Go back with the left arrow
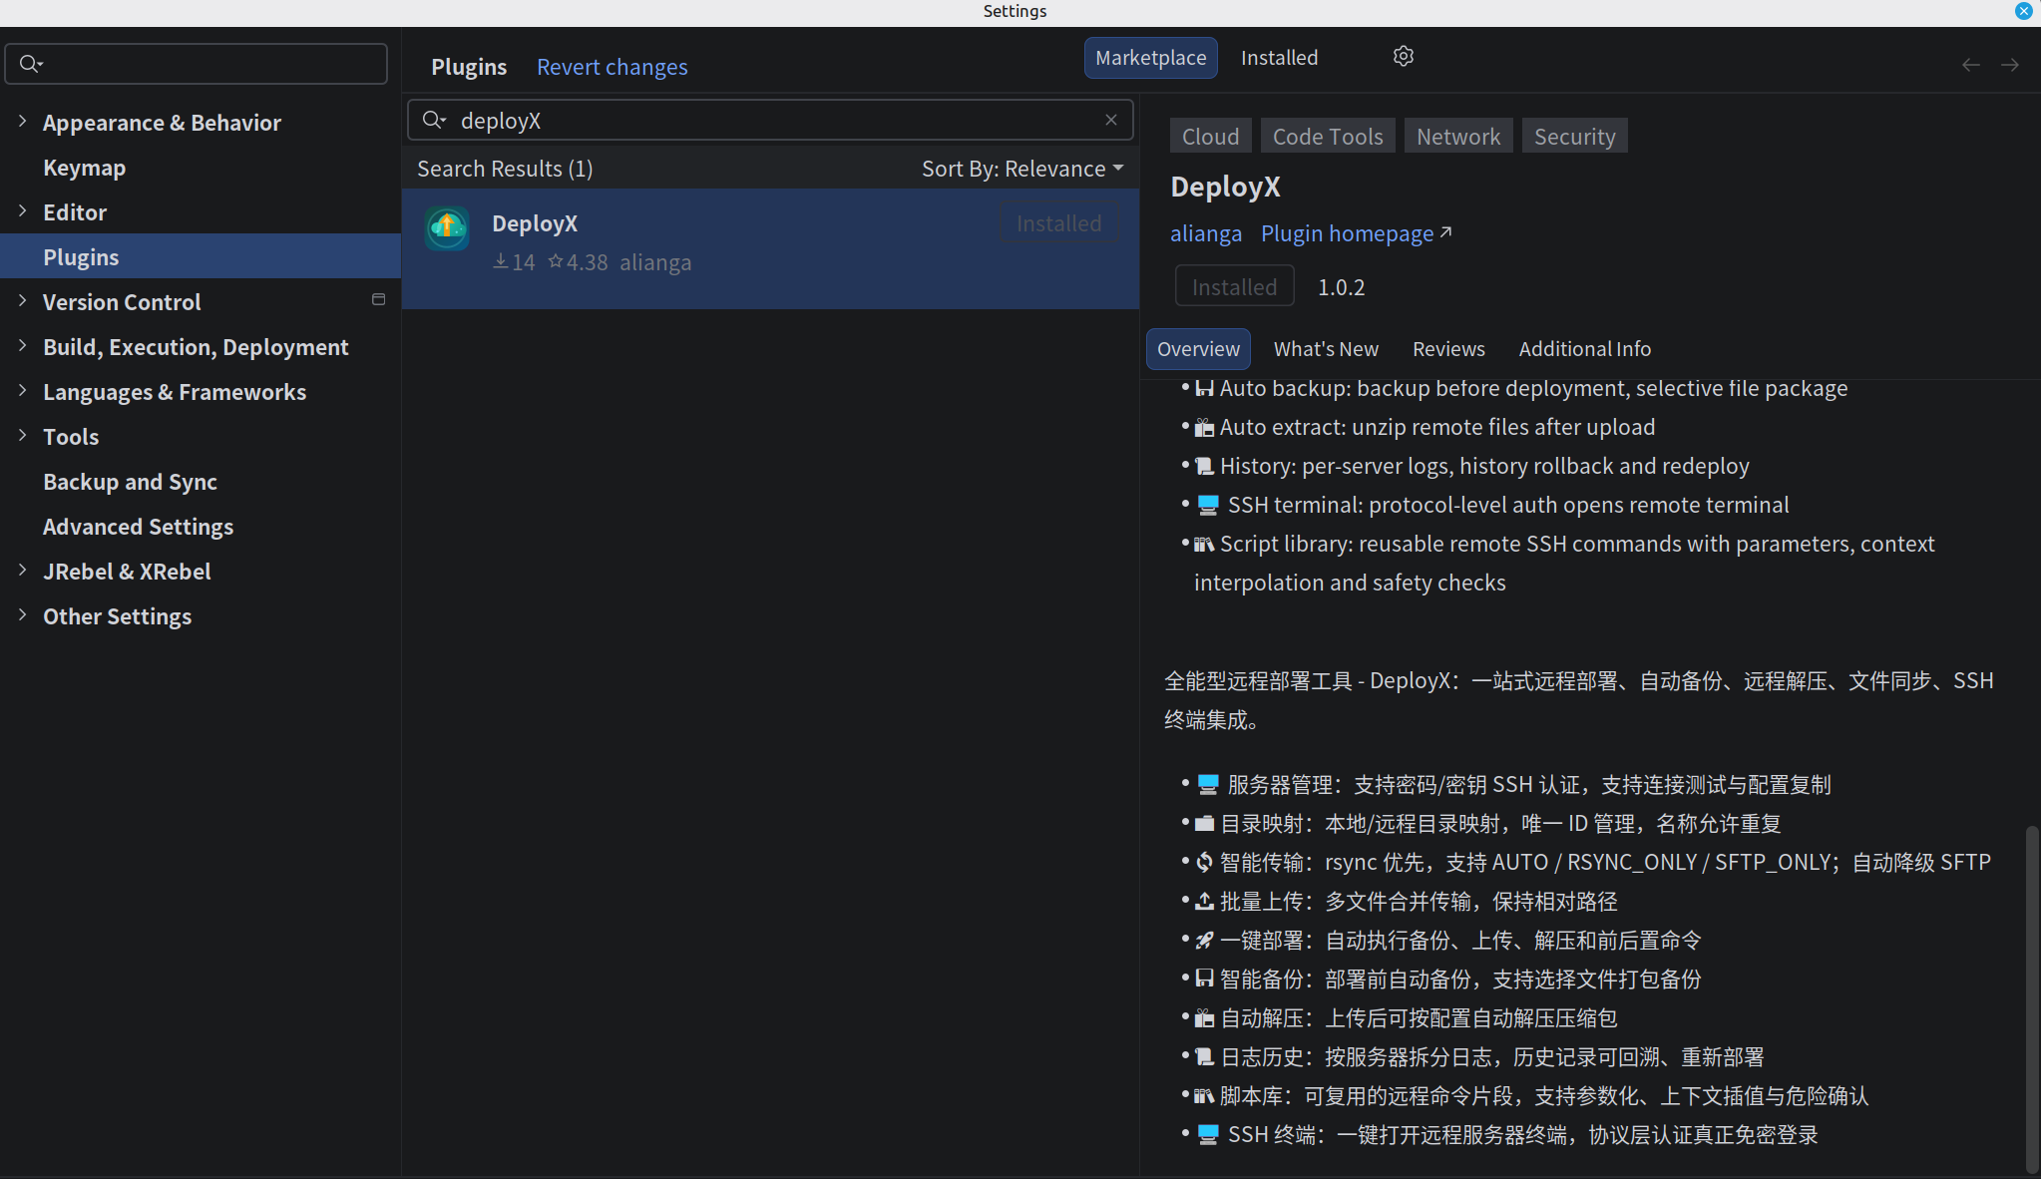Screen dimensions: 2041x1179 point(1970,65)
